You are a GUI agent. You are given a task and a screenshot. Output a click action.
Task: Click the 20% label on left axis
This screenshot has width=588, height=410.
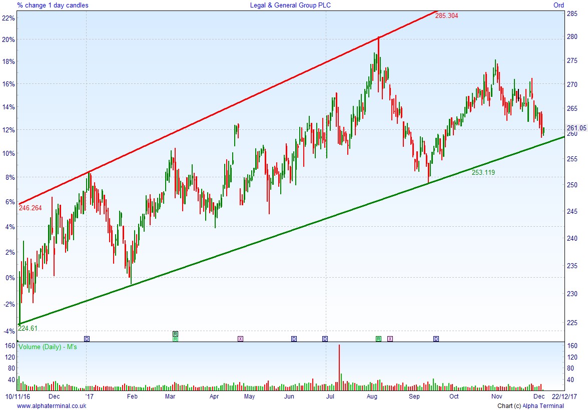(x=9, y=39)
